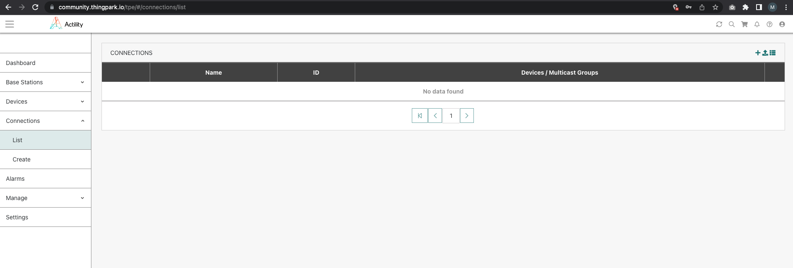Expand the Base Stations menu

click(x=45, y=82)
